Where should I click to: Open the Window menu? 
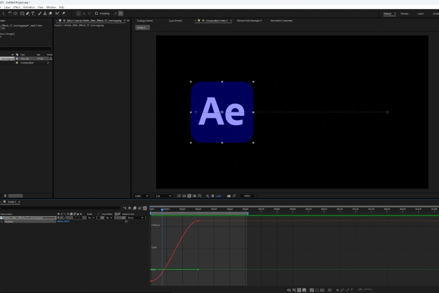(51, 7)
